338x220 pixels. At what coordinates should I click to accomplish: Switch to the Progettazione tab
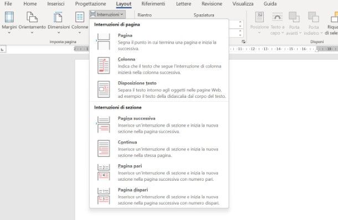pos(90,4)
